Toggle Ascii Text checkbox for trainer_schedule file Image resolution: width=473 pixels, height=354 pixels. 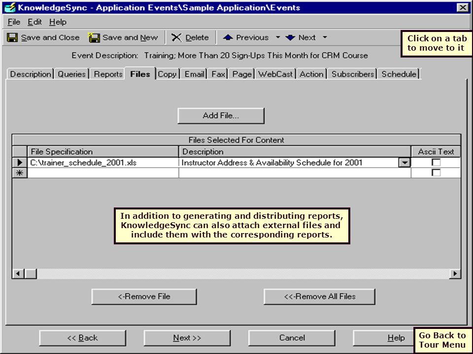(x=436, y=162)
